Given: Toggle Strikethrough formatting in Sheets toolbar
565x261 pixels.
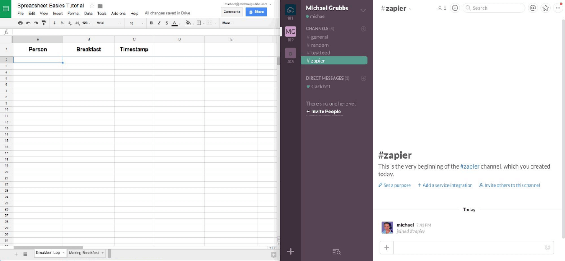Looking at the screenshot, I should point(167,23).
